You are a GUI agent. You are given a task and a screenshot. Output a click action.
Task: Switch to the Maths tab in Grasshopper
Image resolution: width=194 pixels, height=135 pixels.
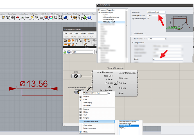click(74, 37)
